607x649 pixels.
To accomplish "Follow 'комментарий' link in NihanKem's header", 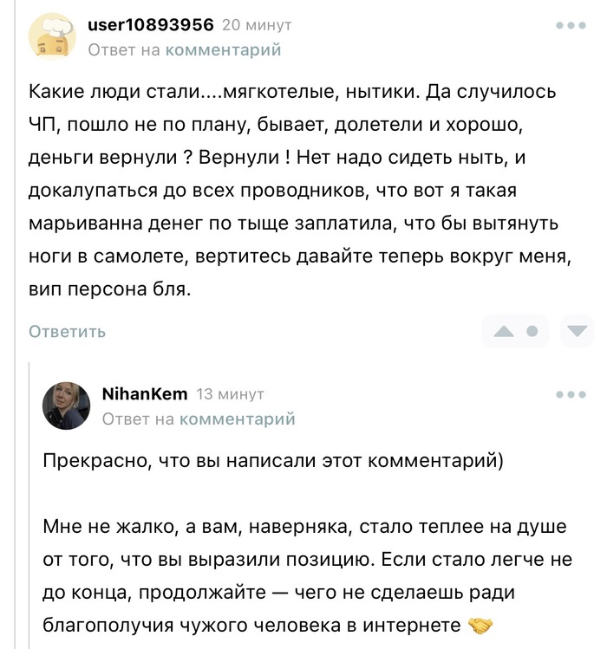I will point(237,419).
